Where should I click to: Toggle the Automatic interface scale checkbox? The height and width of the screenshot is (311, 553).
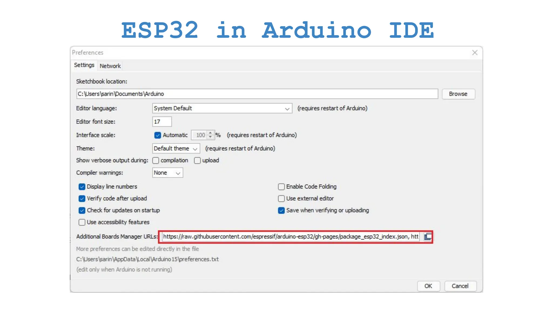tap(157, 135)
